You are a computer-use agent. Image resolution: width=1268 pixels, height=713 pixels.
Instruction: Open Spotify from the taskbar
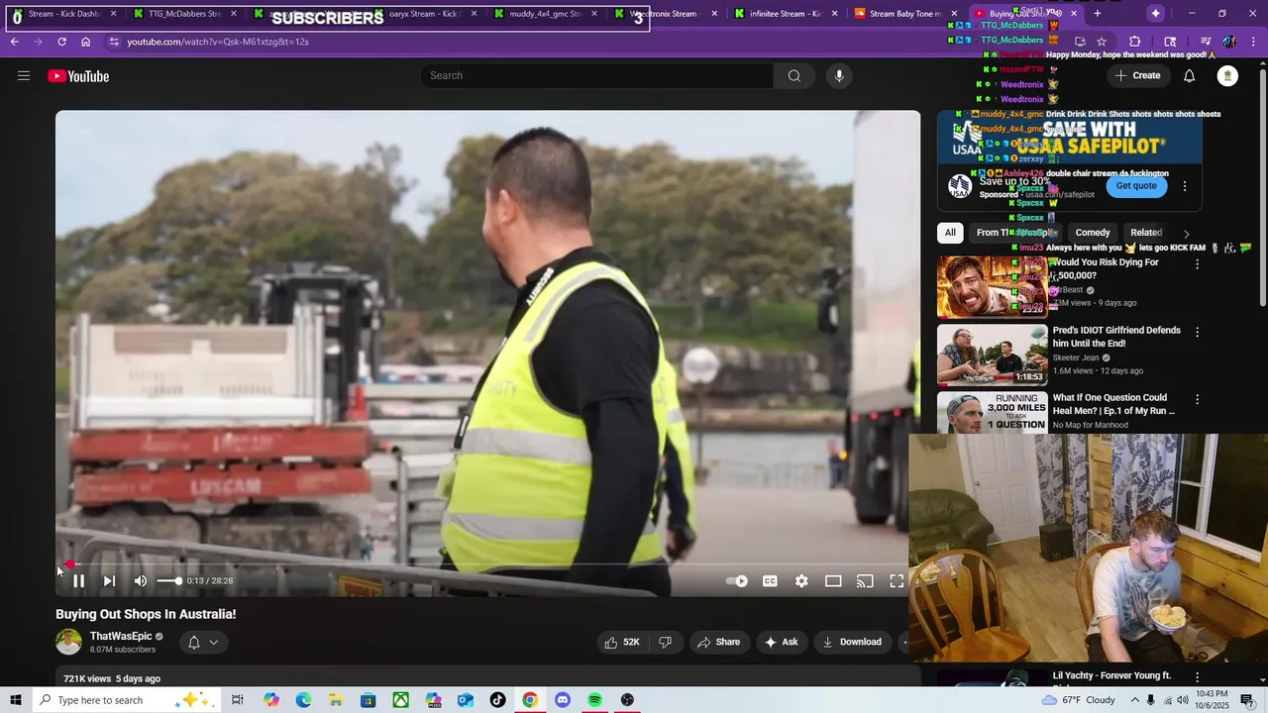tap(594, 700)
